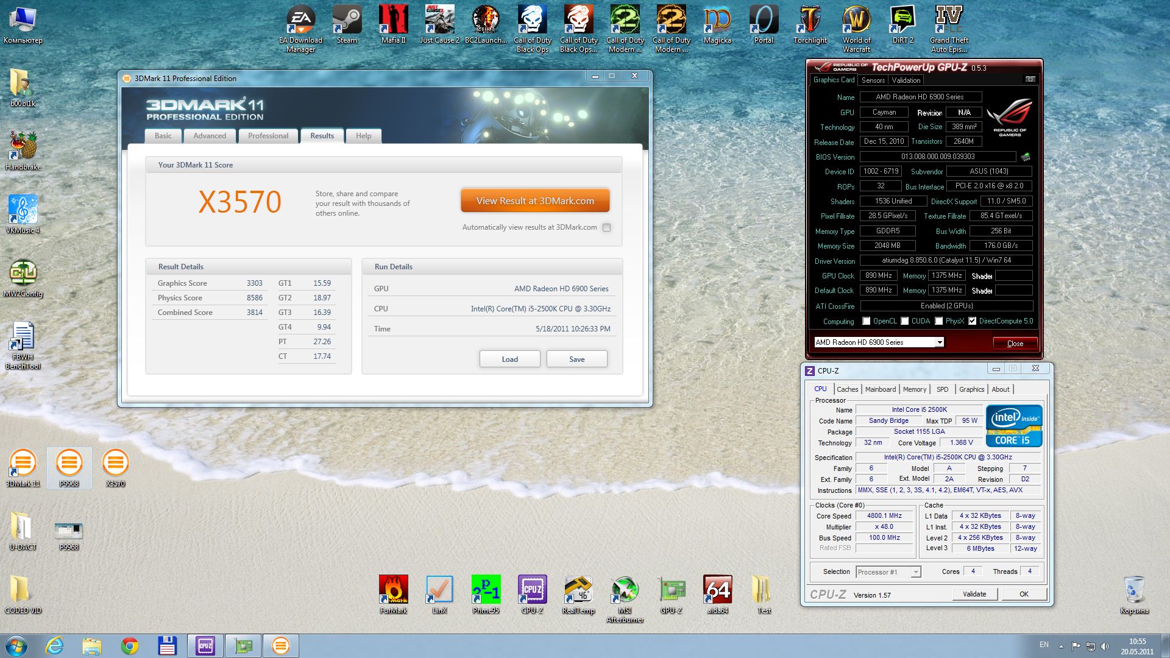The width and height of the screenshot is (1170, 658).
Task: Select the aida64 desktop icon
Action: 717,594
